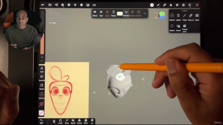Open the Stroke pencil menu
This screenshot has width=223, height=125.
click(x=158, y=5)
